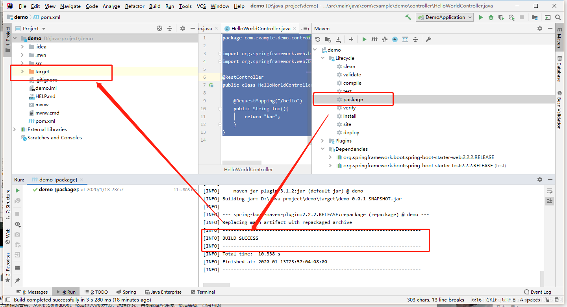This screenshot has width=567, height=307.
Task: Collapse all in Project panel header
Action: (170, 28)
